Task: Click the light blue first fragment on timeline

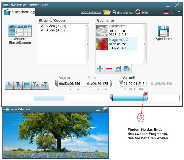Action: (x=49, y=98)
